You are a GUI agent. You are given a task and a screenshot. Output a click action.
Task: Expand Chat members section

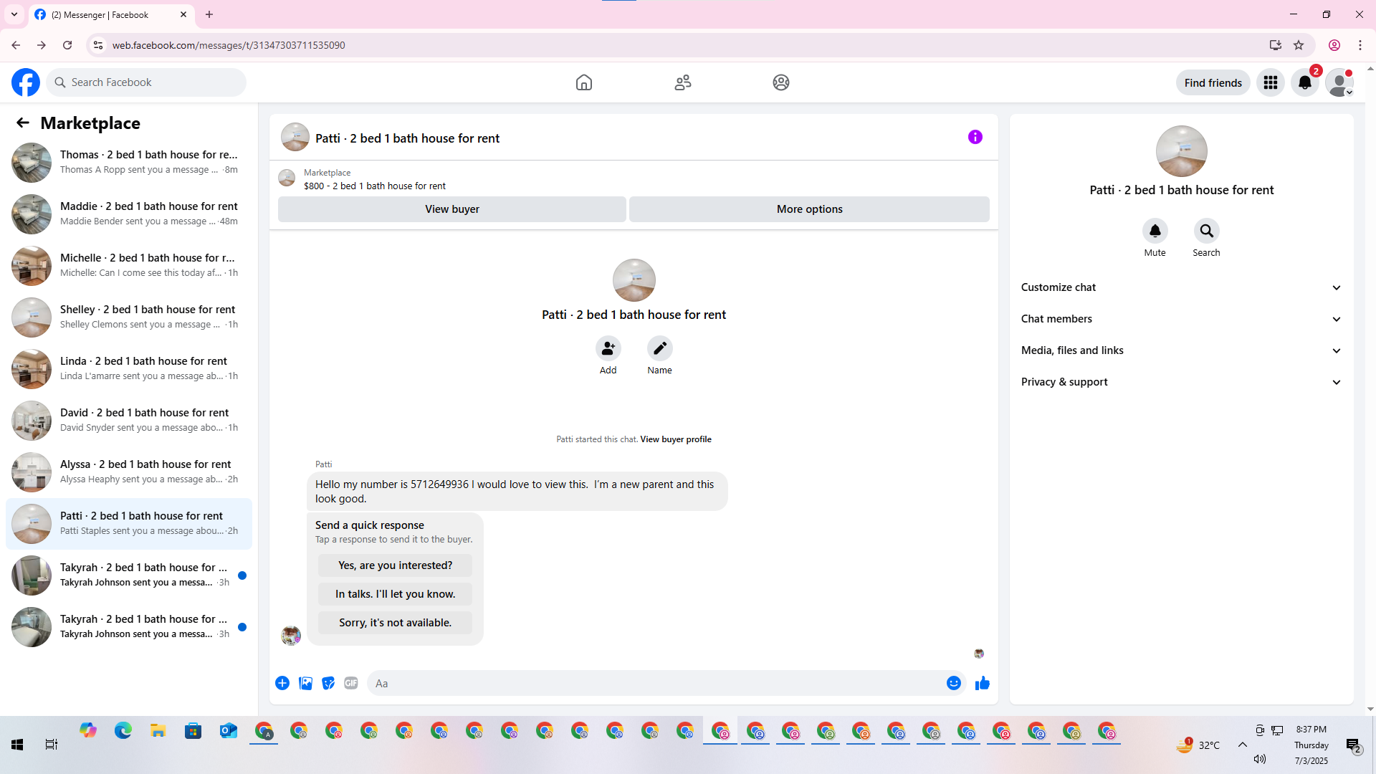tap(1181, 319)
